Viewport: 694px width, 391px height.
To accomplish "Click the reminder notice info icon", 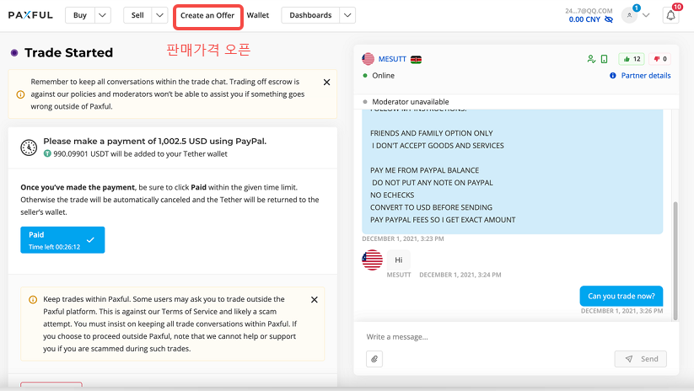I will [x=20, y=94].
